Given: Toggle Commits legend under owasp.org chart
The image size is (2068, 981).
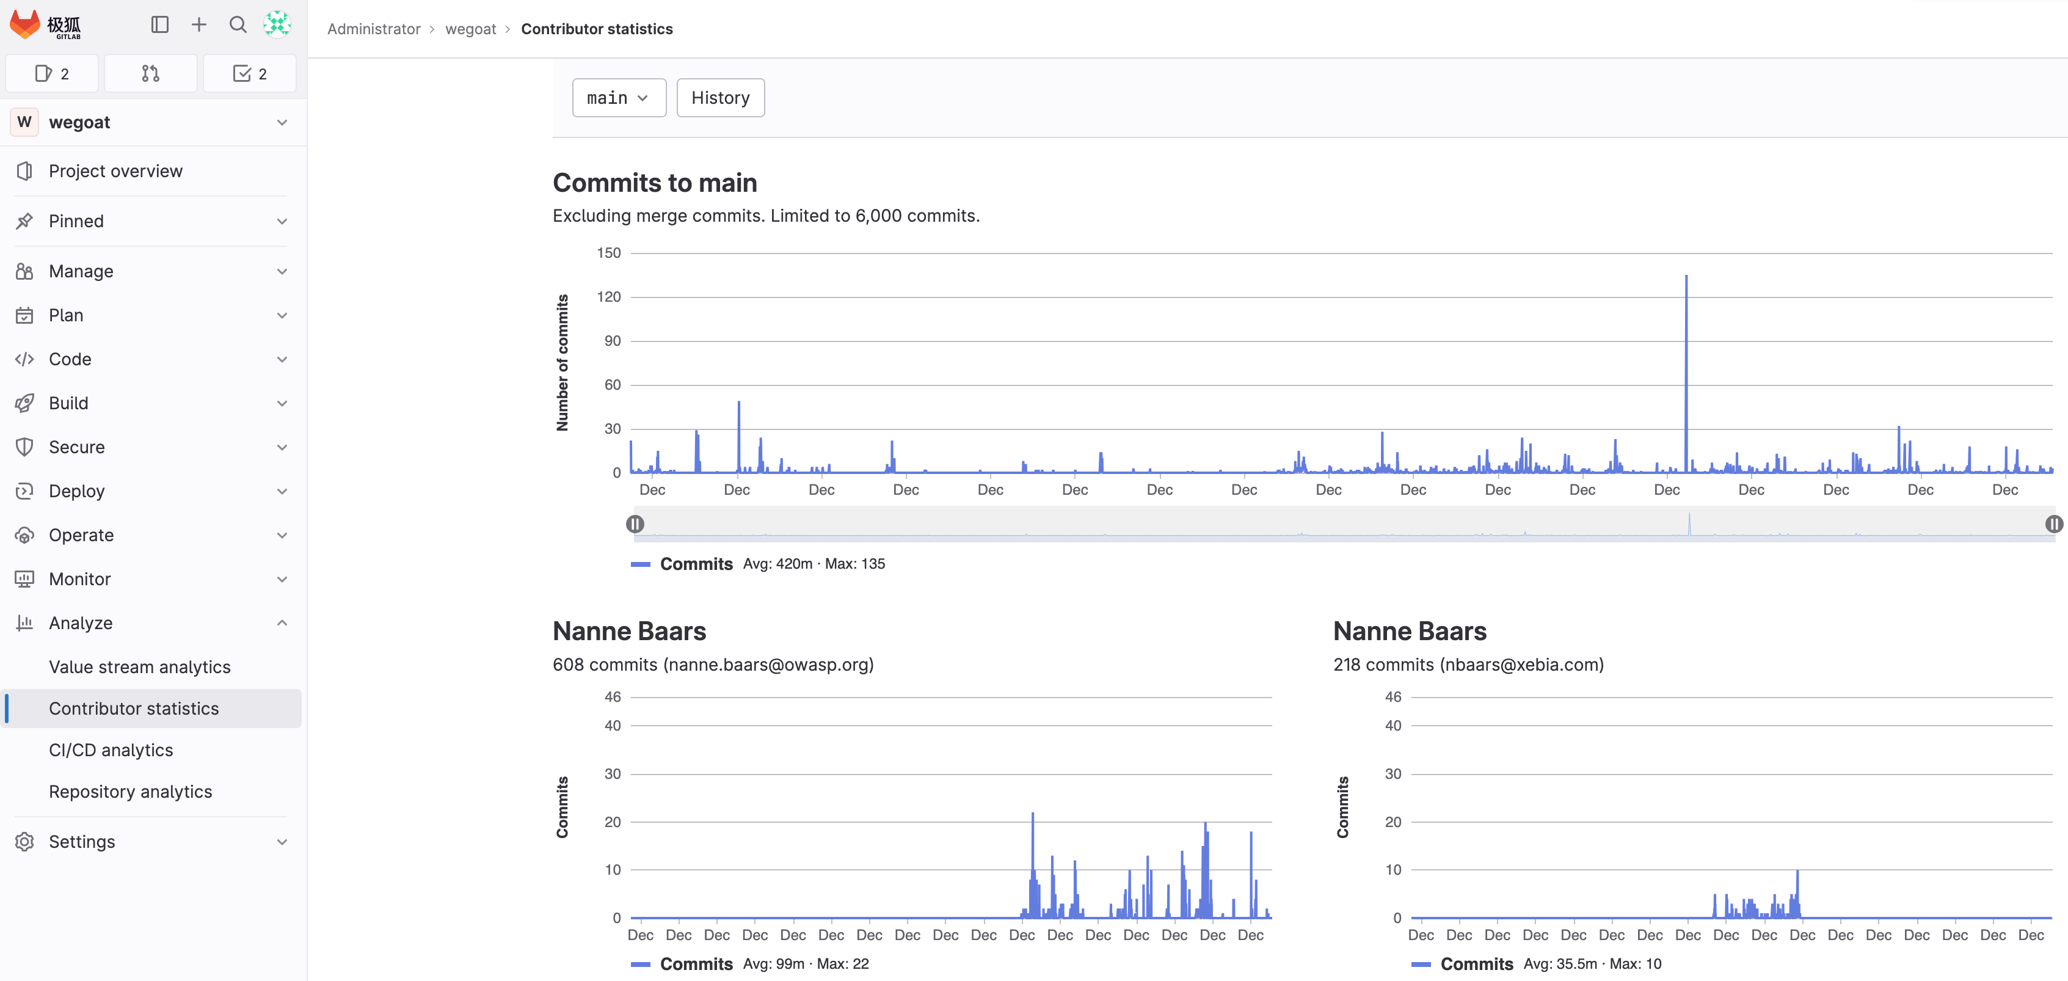Looking at the screenshot, I should tap(695, 963).
